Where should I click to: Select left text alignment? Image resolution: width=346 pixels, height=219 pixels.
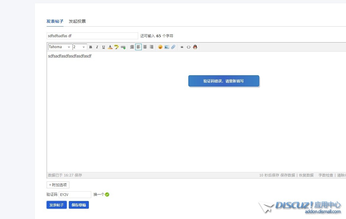(x=138, y=47)
